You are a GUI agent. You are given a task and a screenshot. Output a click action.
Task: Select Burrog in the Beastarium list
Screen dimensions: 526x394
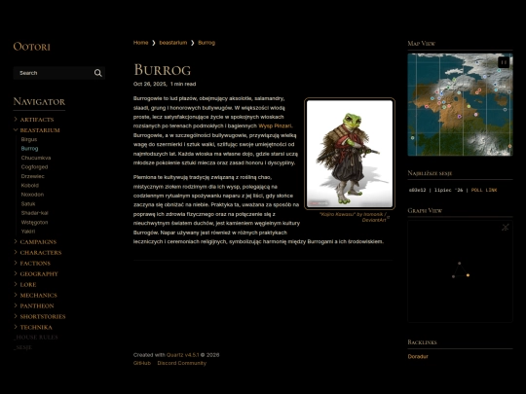[x=29, y=149]
